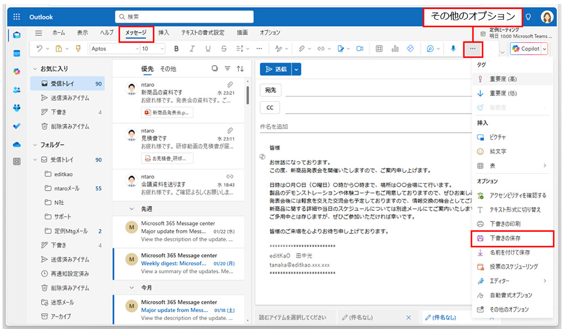Choose ピクチャ from insert menu
Viewport: 563px width, 329px height.
(x=512, y=137)
